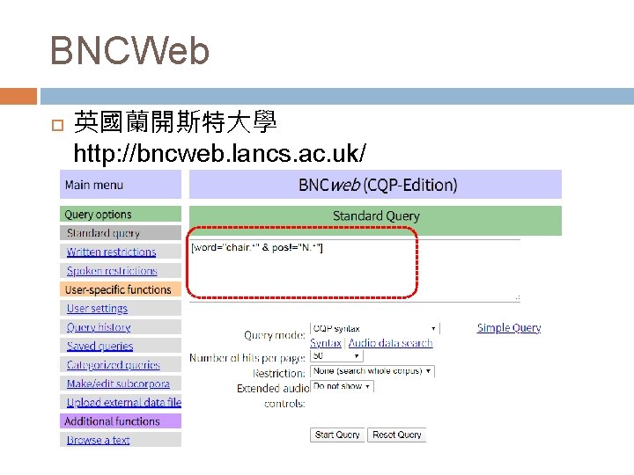
Task: View Query history
Action: [99, 327]
